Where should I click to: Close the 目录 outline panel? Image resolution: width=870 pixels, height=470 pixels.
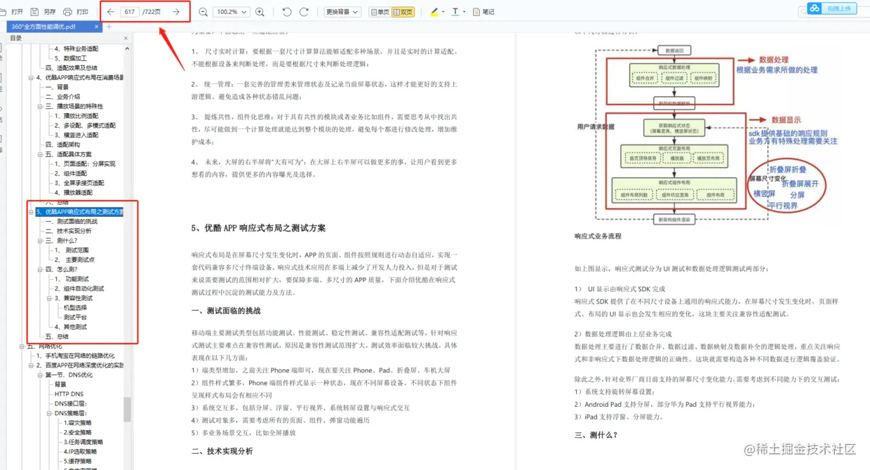click(126, 38)
